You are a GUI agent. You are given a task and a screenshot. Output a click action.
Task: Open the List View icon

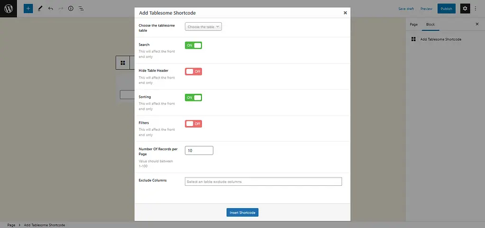pos(81,9)
